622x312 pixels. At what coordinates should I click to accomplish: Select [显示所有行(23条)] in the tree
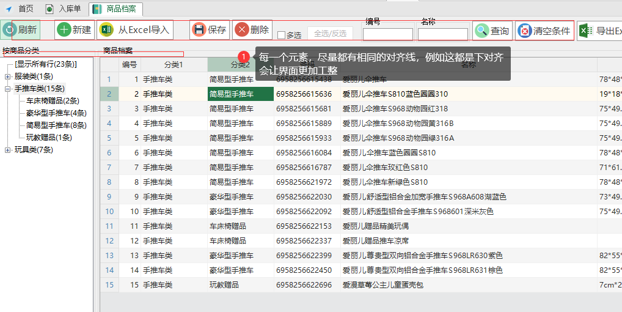[46, 64]
